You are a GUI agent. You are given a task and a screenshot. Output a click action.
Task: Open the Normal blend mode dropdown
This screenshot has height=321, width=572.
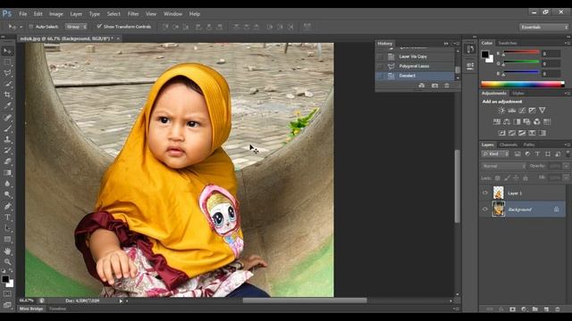[503, 166]
